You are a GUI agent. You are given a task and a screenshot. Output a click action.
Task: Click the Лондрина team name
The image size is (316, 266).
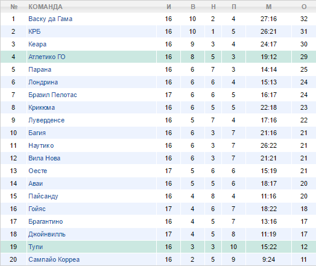tap(43, 82)
